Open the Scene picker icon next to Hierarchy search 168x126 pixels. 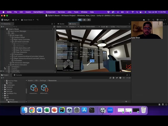pos(54,27)
